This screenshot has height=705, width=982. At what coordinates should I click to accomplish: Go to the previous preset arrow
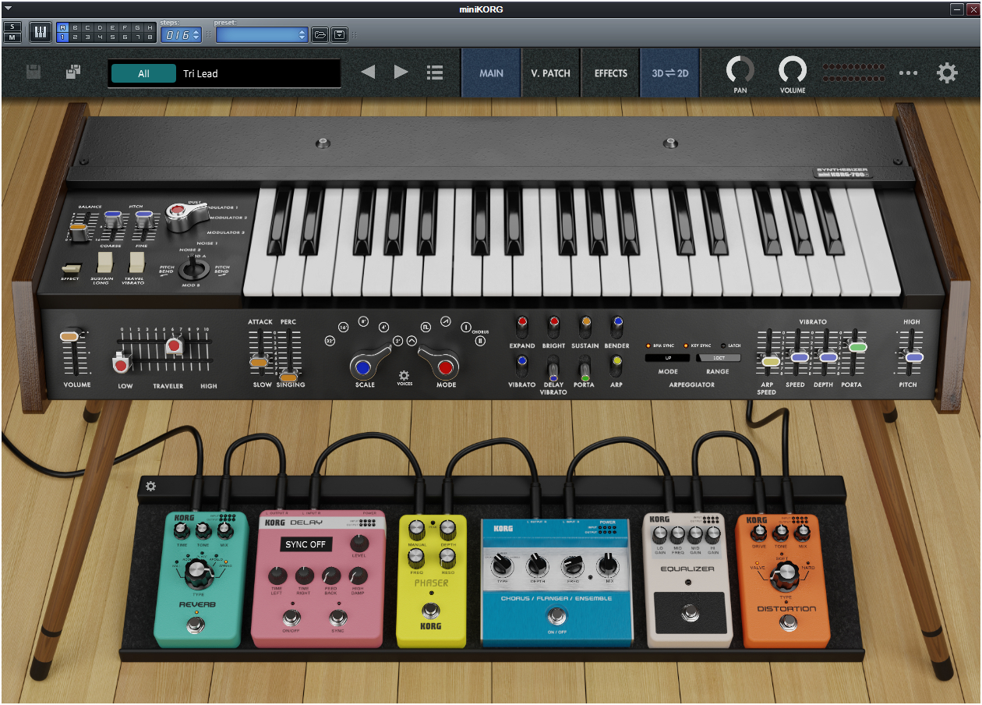(368, 73)
